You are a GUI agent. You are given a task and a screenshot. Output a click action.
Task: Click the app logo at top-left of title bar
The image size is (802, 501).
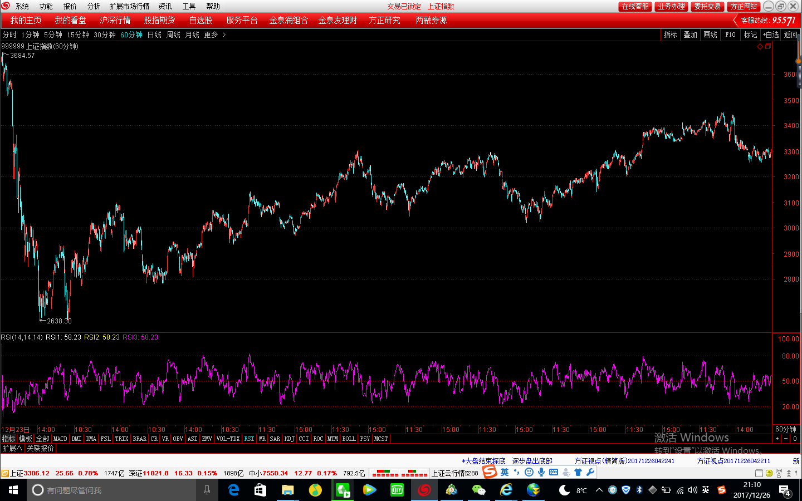[6, 6]
